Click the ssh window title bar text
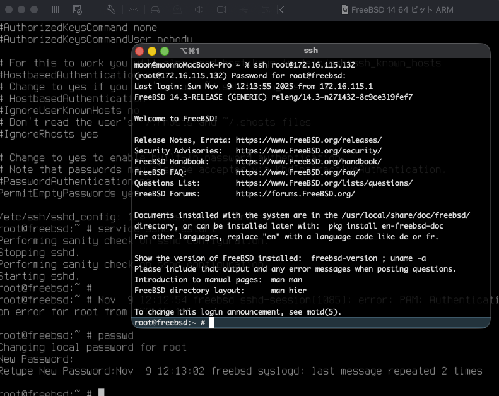The width and height of the screenshot is (499, 396). click(x=310, y=51)
